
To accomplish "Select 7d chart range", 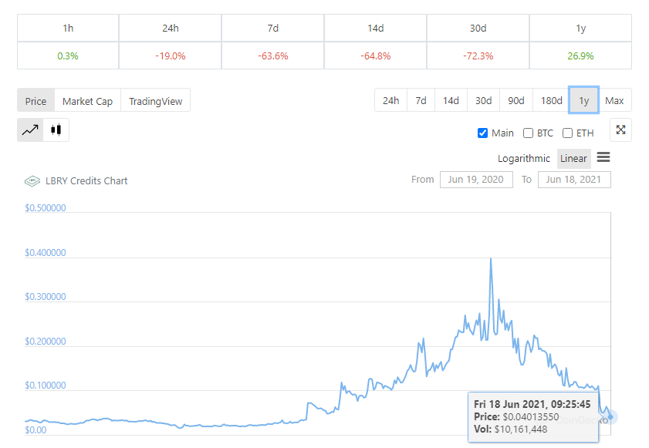I will click(x=421, y=100).
